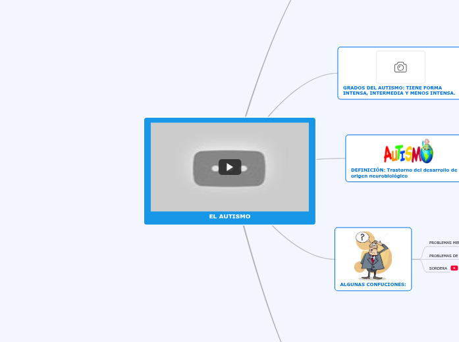This screenshot has width=459, height=342.
Task: Click the camera placeholder icon
Action: (400, 67)
